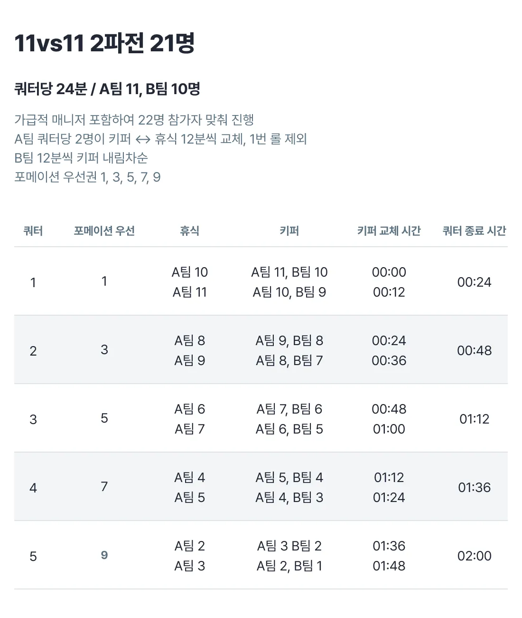
Task: Select the "포메이션 우선" column header
Action: click(104, 231)
